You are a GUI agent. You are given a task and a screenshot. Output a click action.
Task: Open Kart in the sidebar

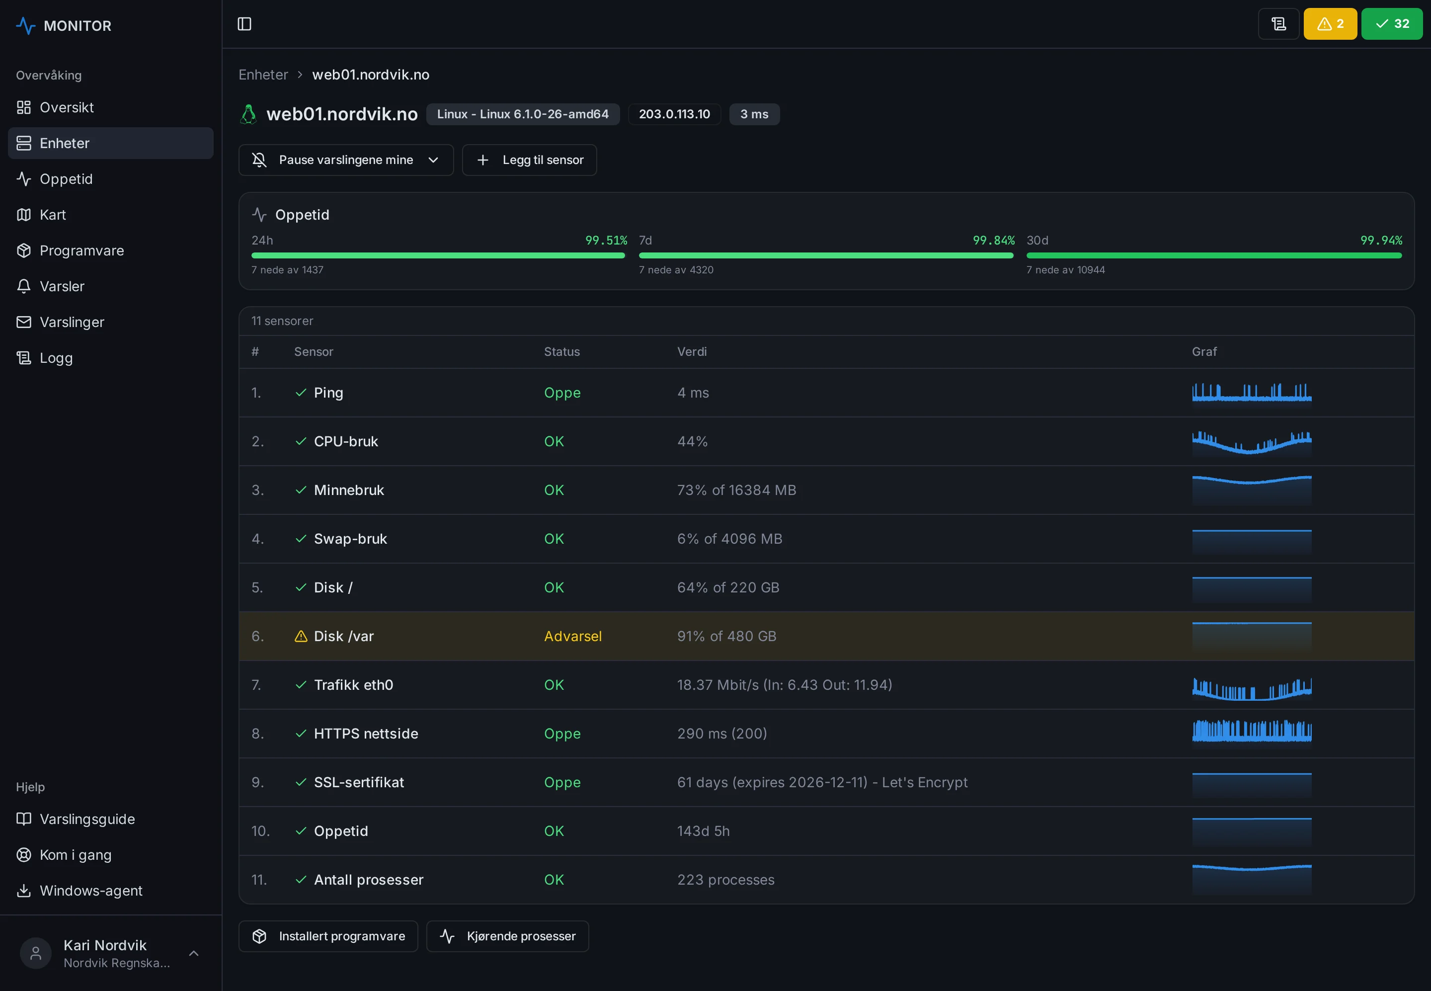(110, 215)
